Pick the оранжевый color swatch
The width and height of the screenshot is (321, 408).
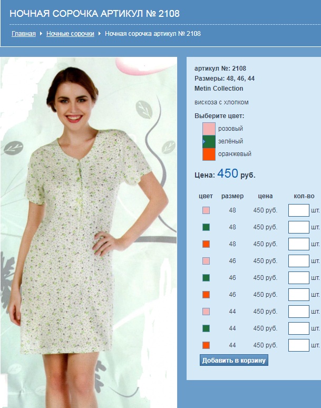click(x=209, y=154)
